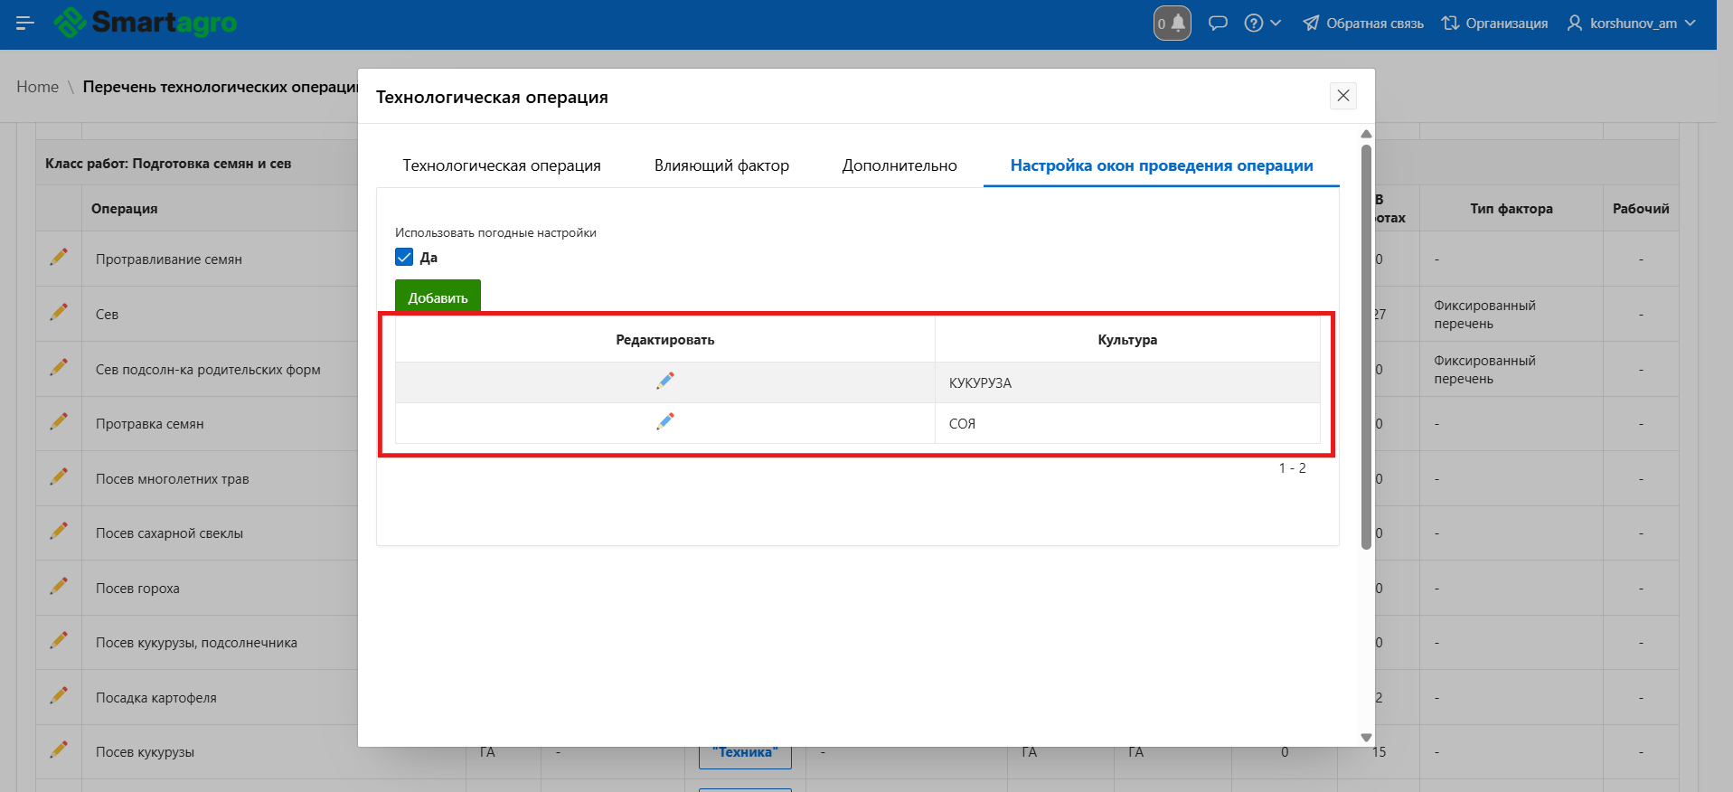The height and width of the screenshot is (792, 1733).
Task: Click the Smartagro logo
Action: tap(146, 23)
